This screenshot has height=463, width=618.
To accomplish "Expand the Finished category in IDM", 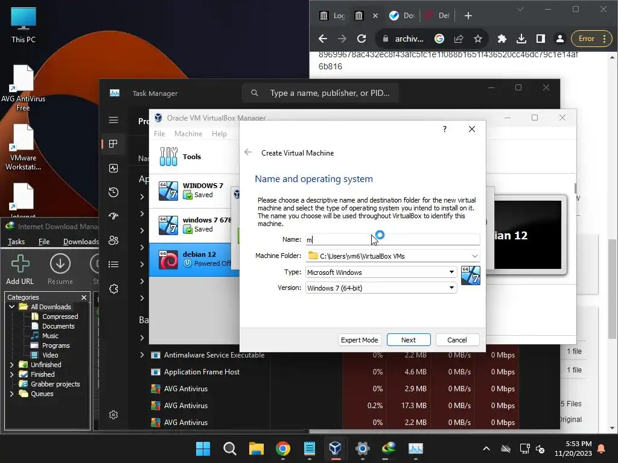I will coord(12,374).
